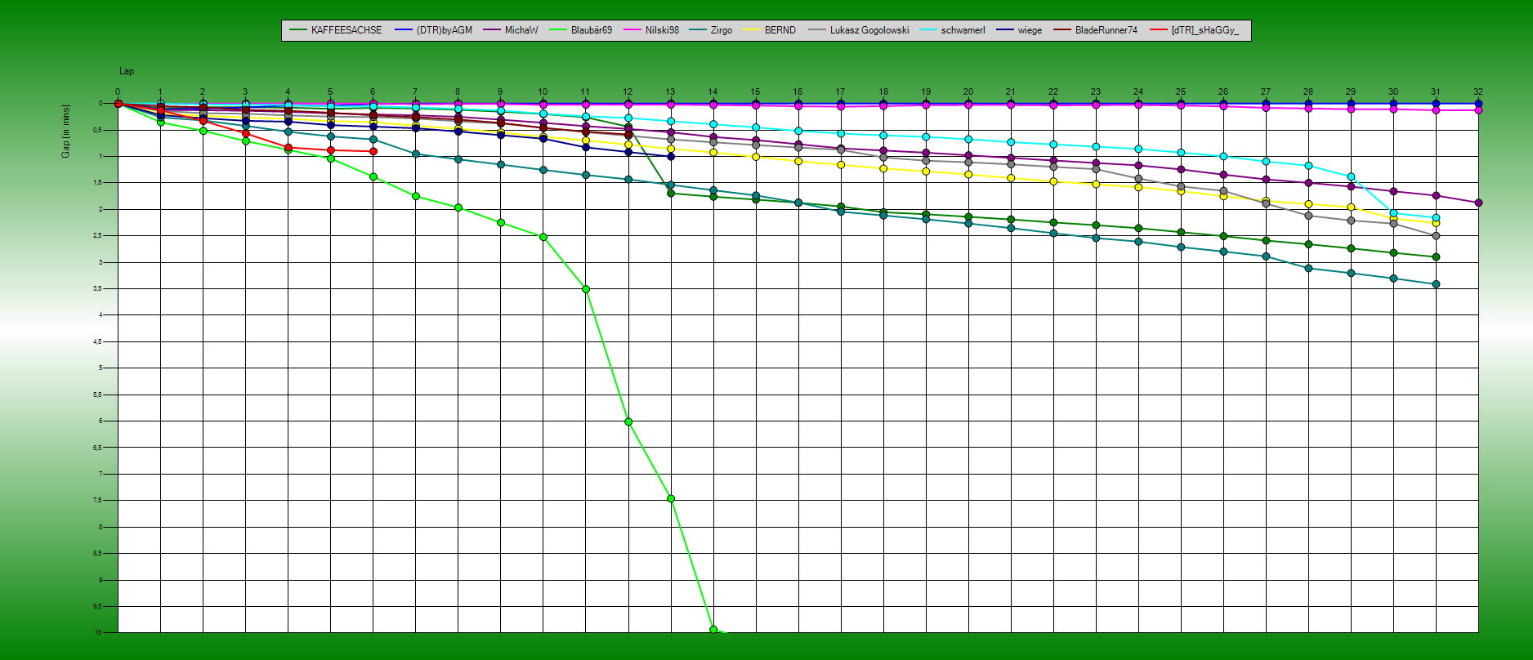The image size is (1533, 660).
Task: Select Zirgo in the legend
Action: tap(711, 30)
